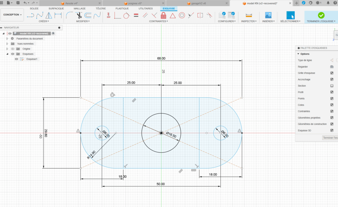Switch to the SOLIDE tab
This screenshot has height=207, width=338.
tap(34, 9)
